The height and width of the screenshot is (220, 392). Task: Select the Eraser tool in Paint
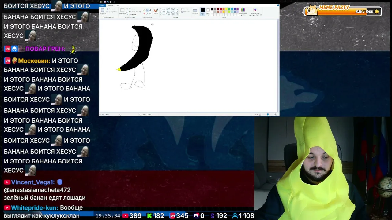click(145, 13)
